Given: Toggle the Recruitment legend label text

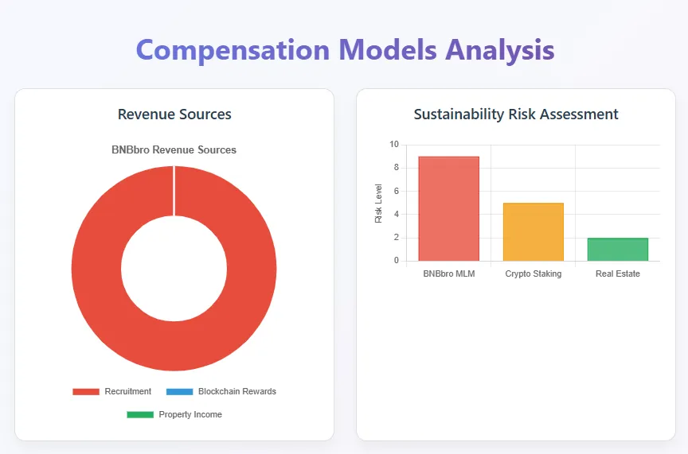Looking at the screenshot, I should 127,392.
